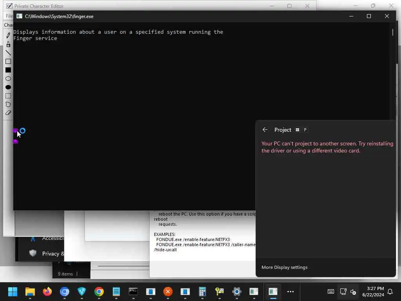Select the Pencil tool in Private Character Editor
The image size is (401, 301).
pos(8,35)
